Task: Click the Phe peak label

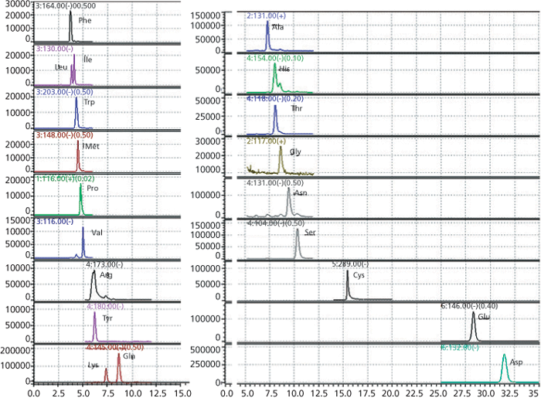Action: click(85, 20)
